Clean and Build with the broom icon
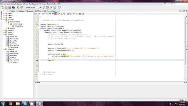 48,7
